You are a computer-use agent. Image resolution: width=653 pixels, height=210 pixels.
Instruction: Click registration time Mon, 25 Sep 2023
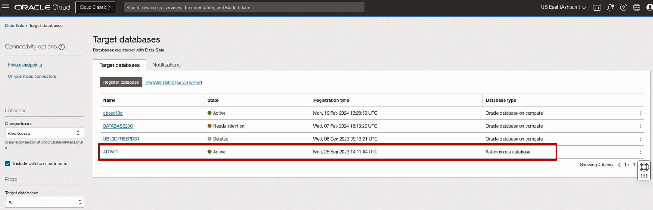(x=345, y=152)
